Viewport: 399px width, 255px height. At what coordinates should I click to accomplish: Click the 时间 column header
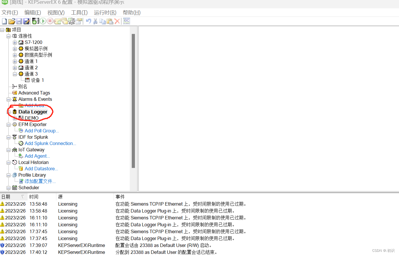(x=42, y=197)
